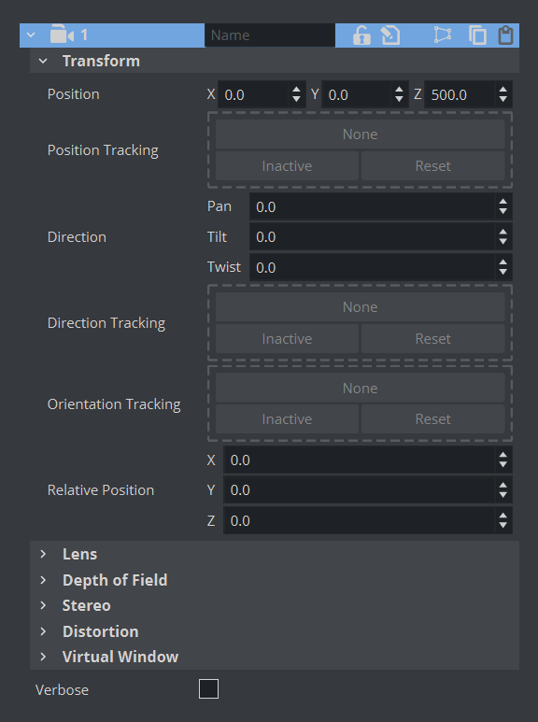
Task: Toggle Inactive button under Orientation Tracking
Action: pos(287,419)
